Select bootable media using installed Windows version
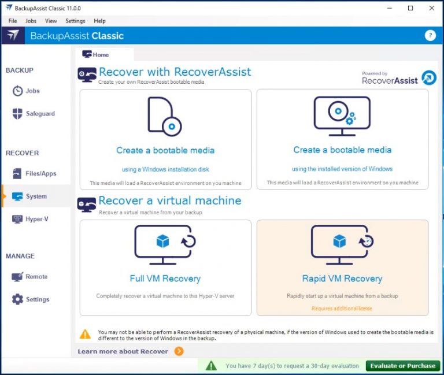 pyautogui.click(x=342, y=140)
